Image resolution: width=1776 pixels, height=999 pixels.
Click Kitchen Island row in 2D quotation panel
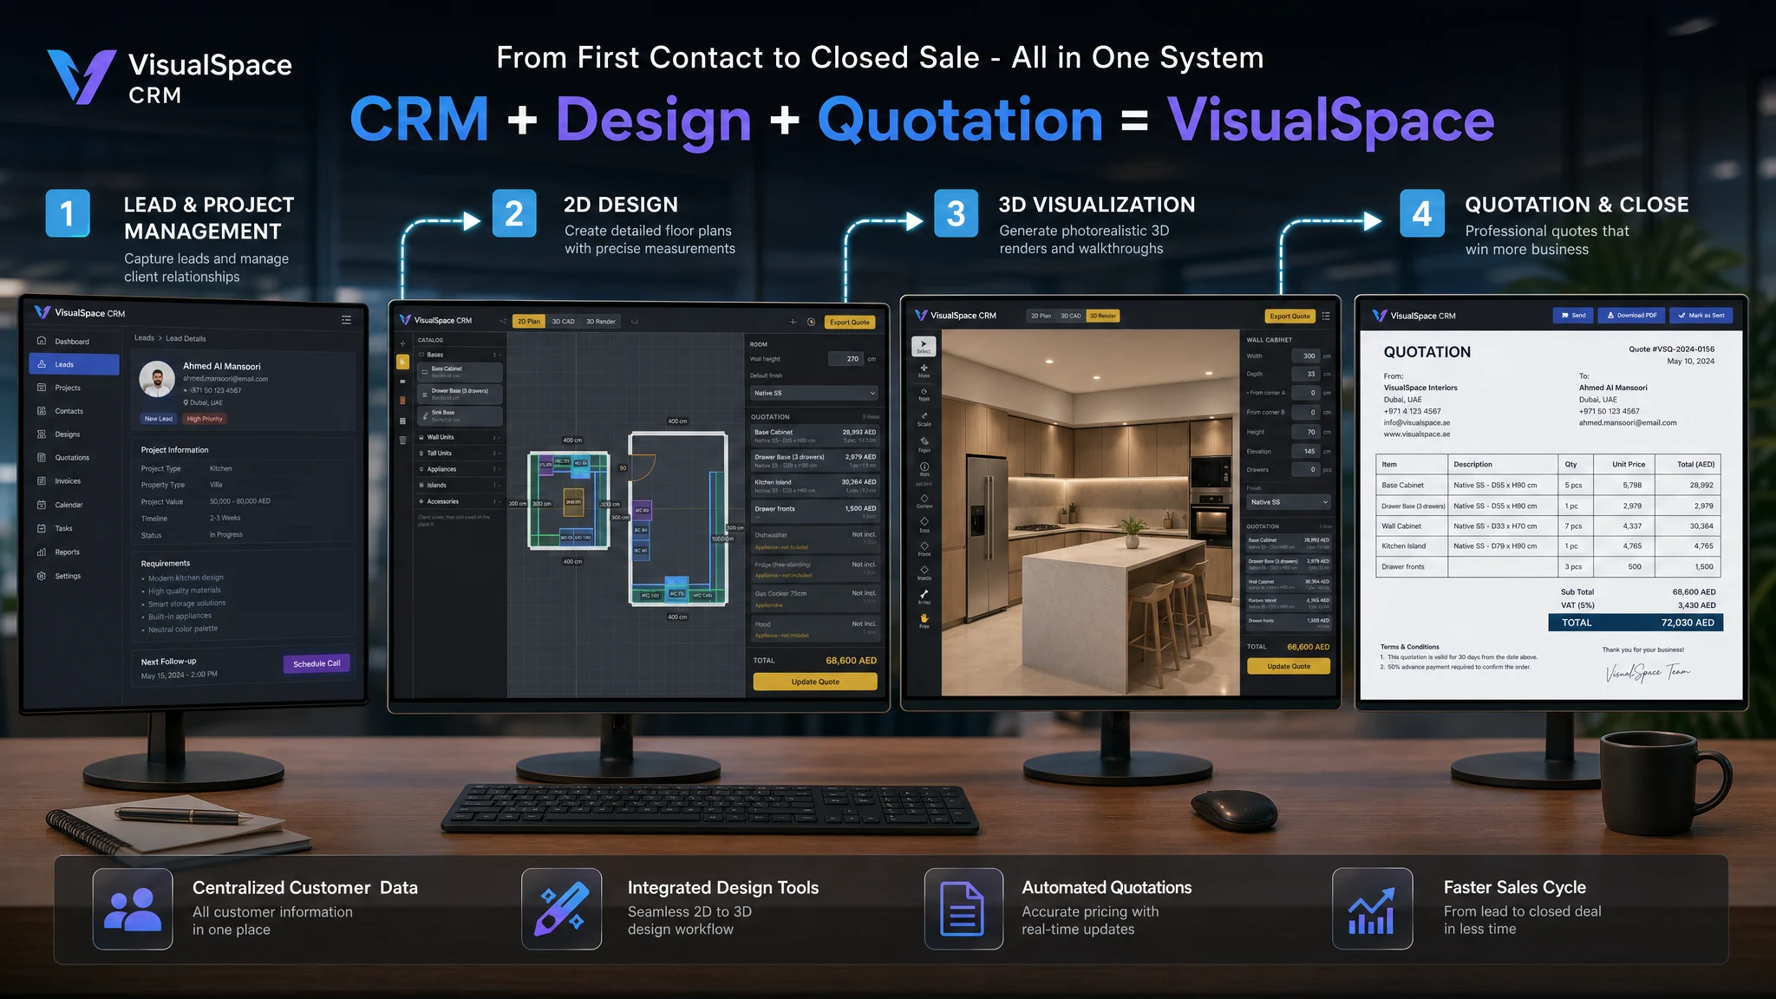coord(815,486)
